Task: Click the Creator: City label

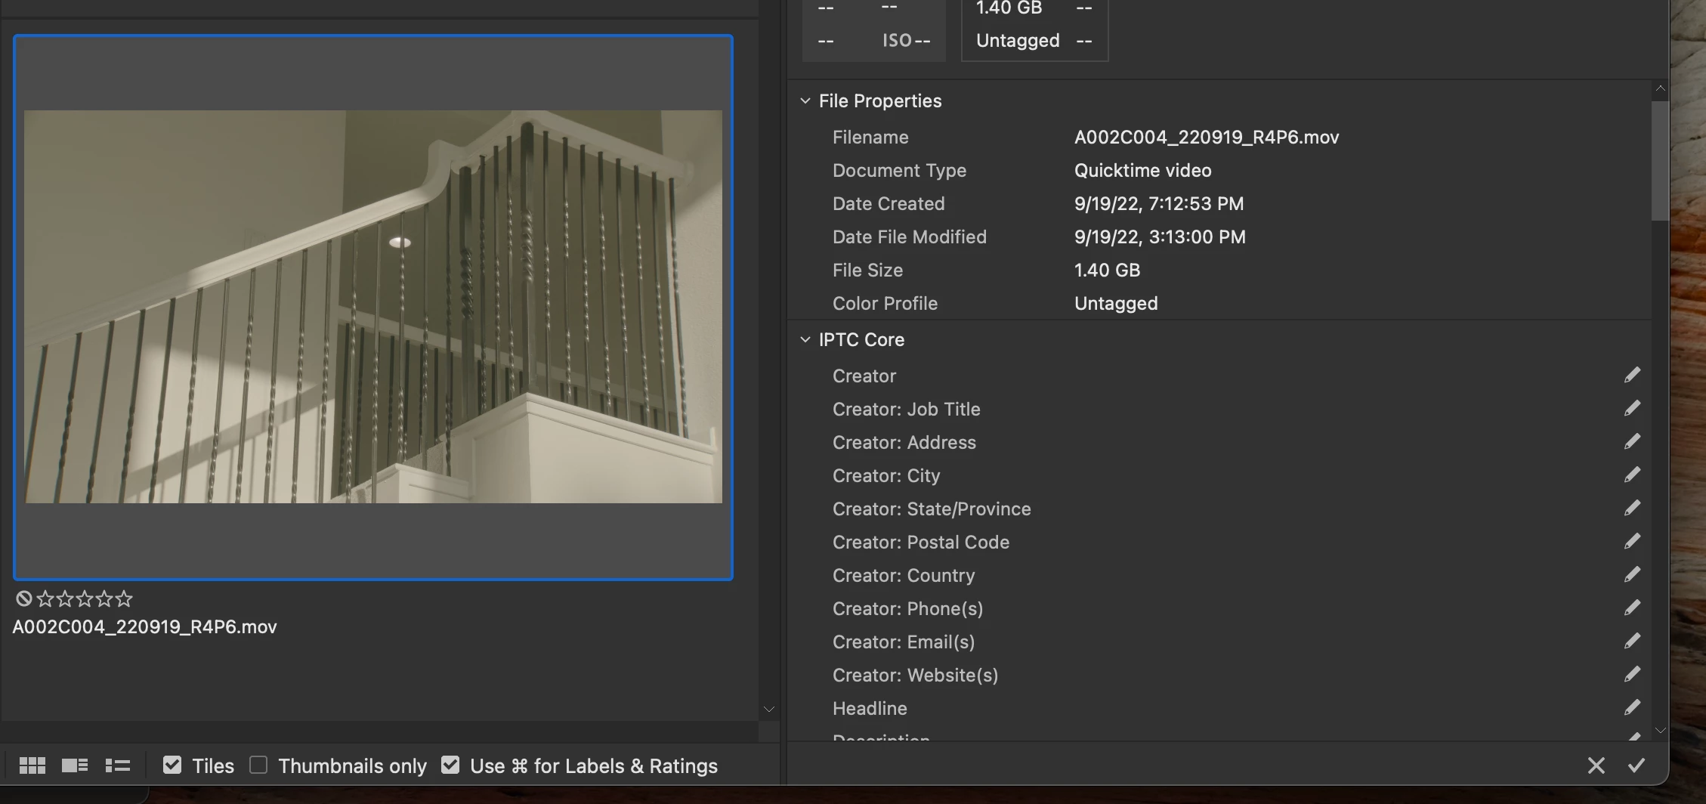Action: (x=886, y=476)
